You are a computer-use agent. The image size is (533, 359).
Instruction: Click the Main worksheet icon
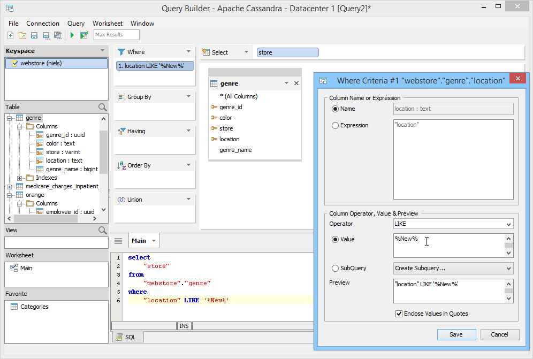(x=14, y=268)
